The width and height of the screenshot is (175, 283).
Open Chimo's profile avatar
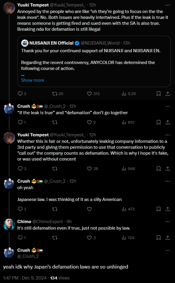click(9, 224)
